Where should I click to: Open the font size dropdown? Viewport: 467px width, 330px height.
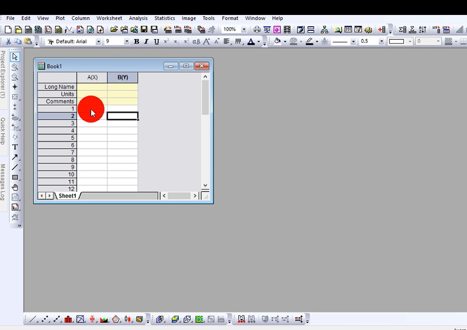click(x=127, y=41)
